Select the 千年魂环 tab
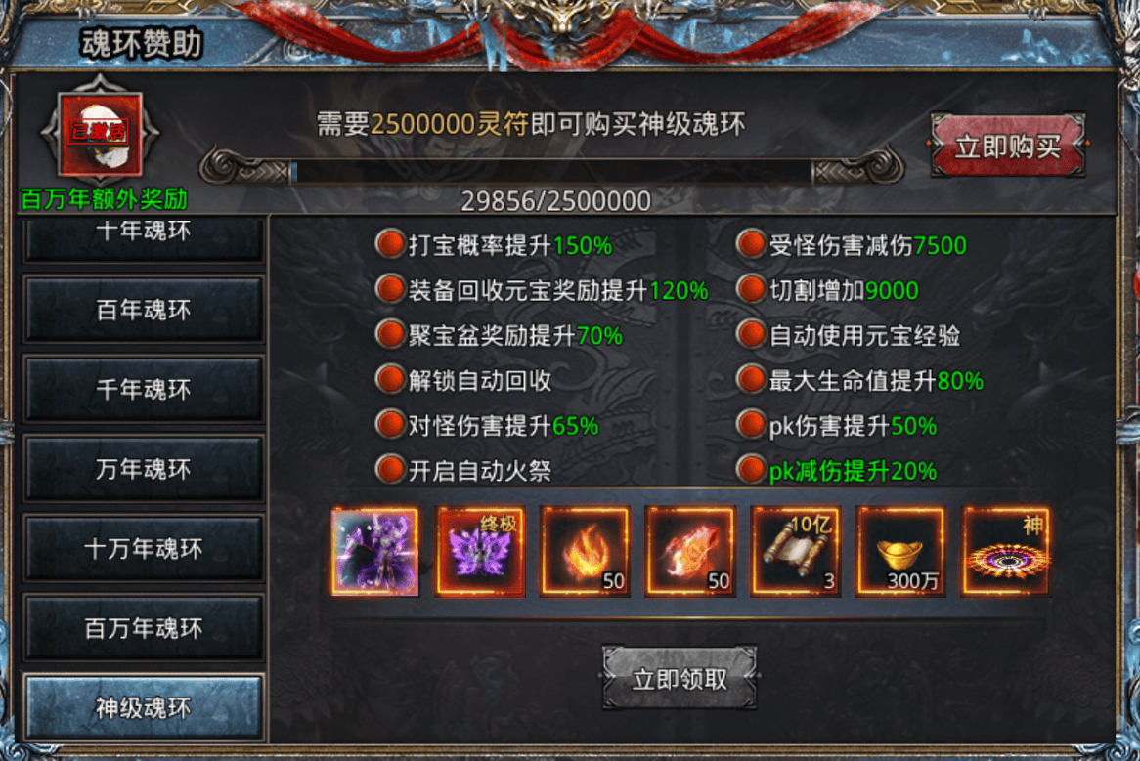Screen dimensions: 1140x761 (143, 389)
